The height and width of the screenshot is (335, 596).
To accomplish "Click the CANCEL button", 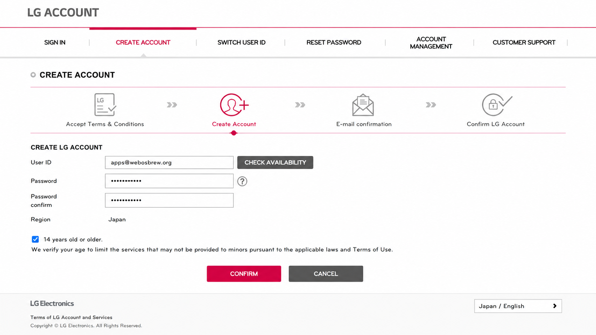I will [x=326, y=274].
